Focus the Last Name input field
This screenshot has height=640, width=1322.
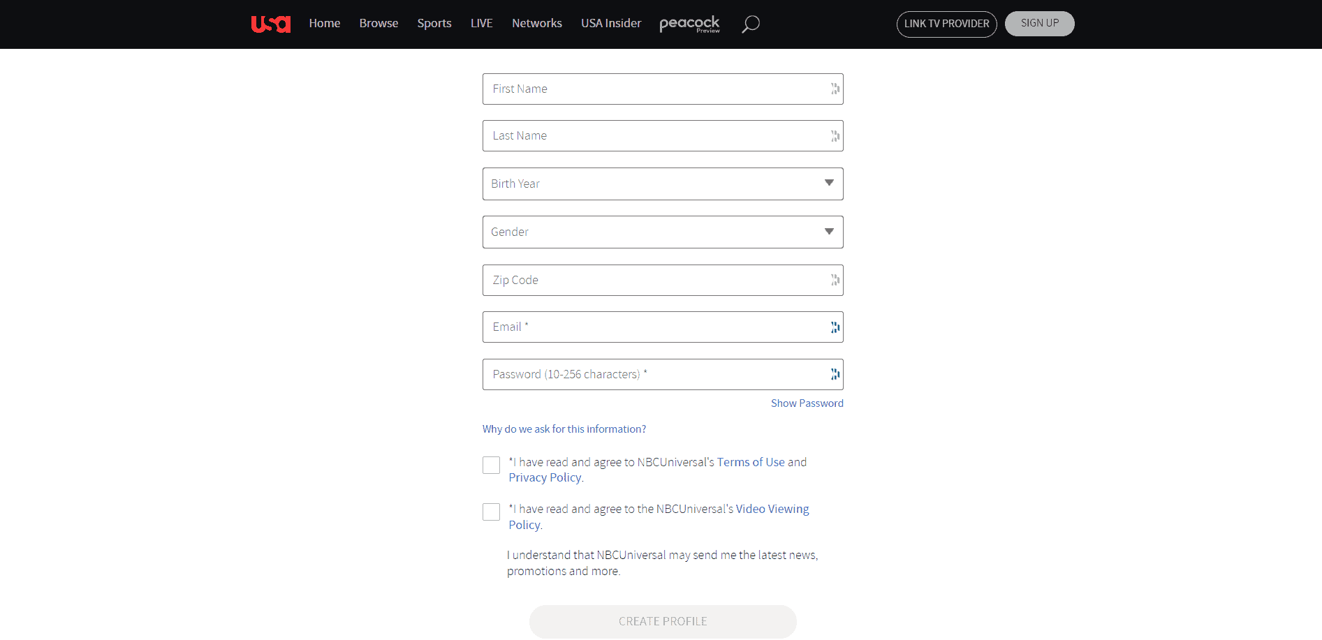(663, 136)
